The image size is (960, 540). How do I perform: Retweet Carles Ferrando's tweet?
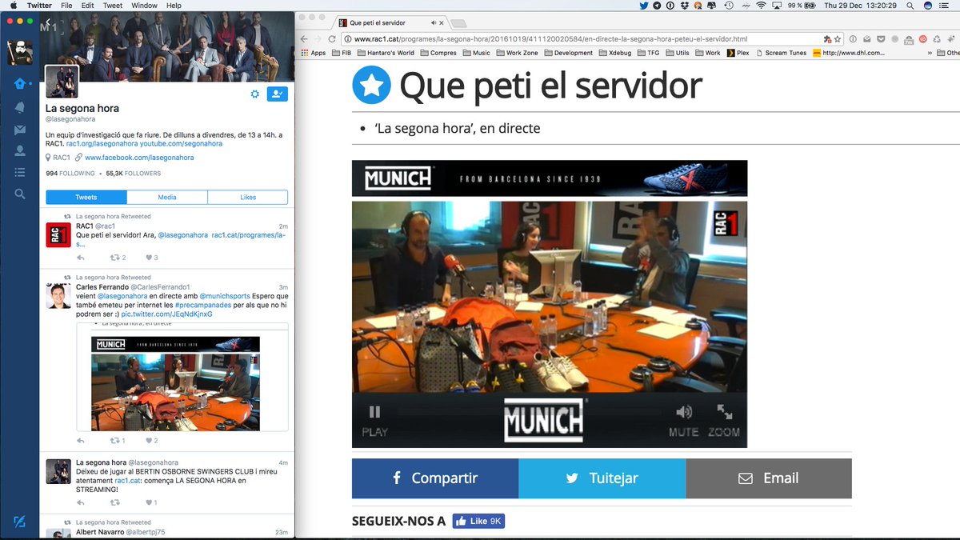coord(114,441)
